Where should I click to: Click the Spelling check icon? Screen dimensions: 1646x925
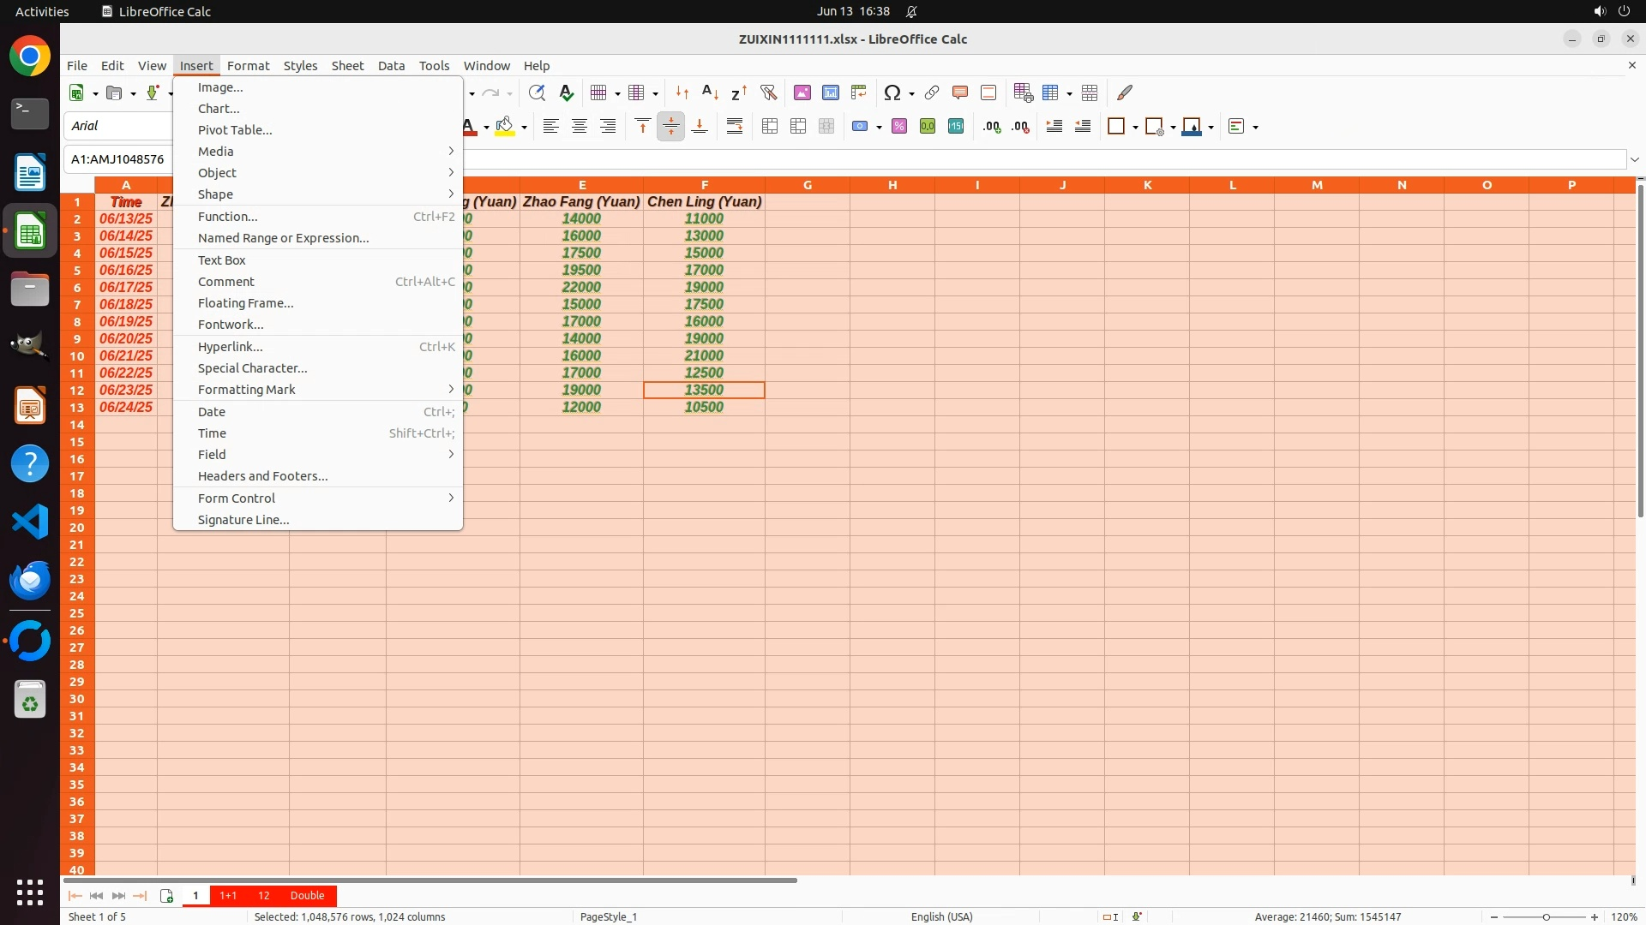click(x=566, y=92)
